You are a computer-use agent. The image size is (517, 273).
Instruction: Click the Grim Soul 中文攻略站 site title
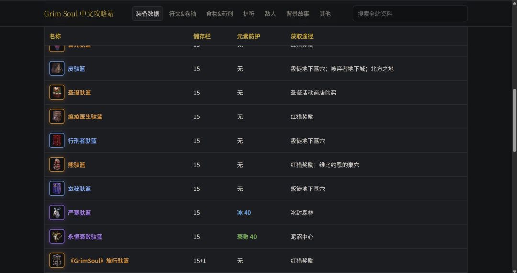point(79,14)
